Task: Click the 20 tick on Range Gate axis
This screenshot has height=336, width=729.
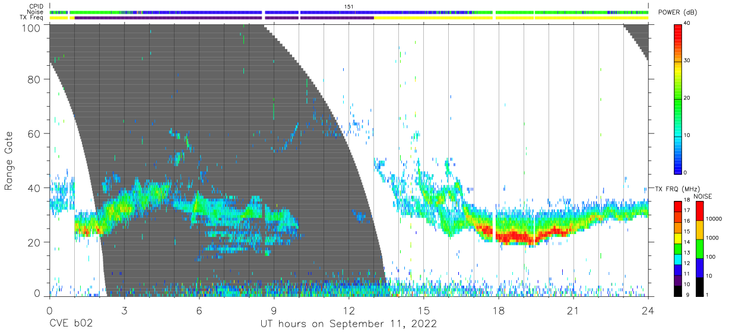Action: click(x=35, y=242)
